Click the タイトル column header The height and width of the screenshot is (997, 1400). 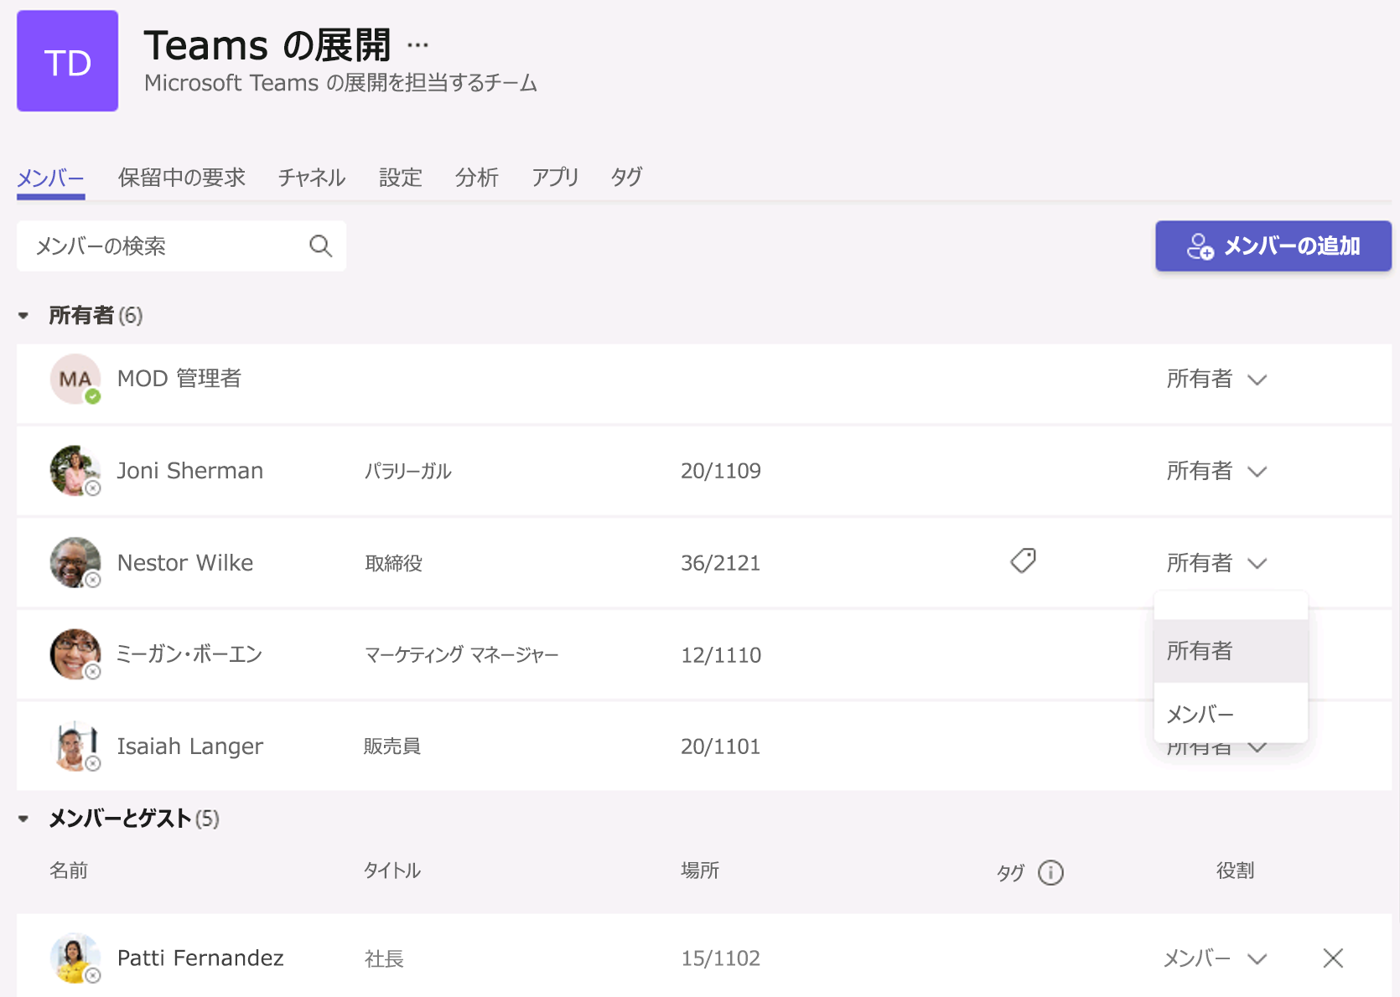(392, 870)
